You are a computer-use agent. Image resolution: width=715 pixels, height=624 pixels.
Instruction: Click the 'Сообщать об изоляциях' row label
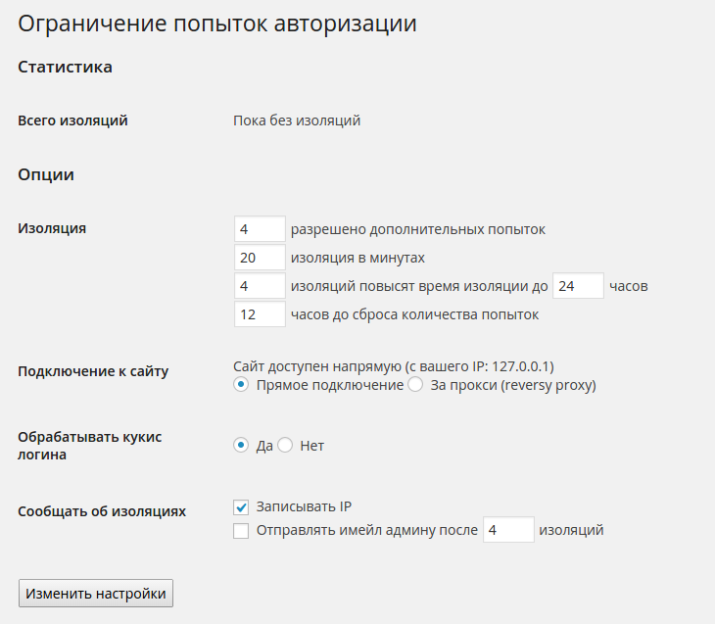(x=102, y=511)
